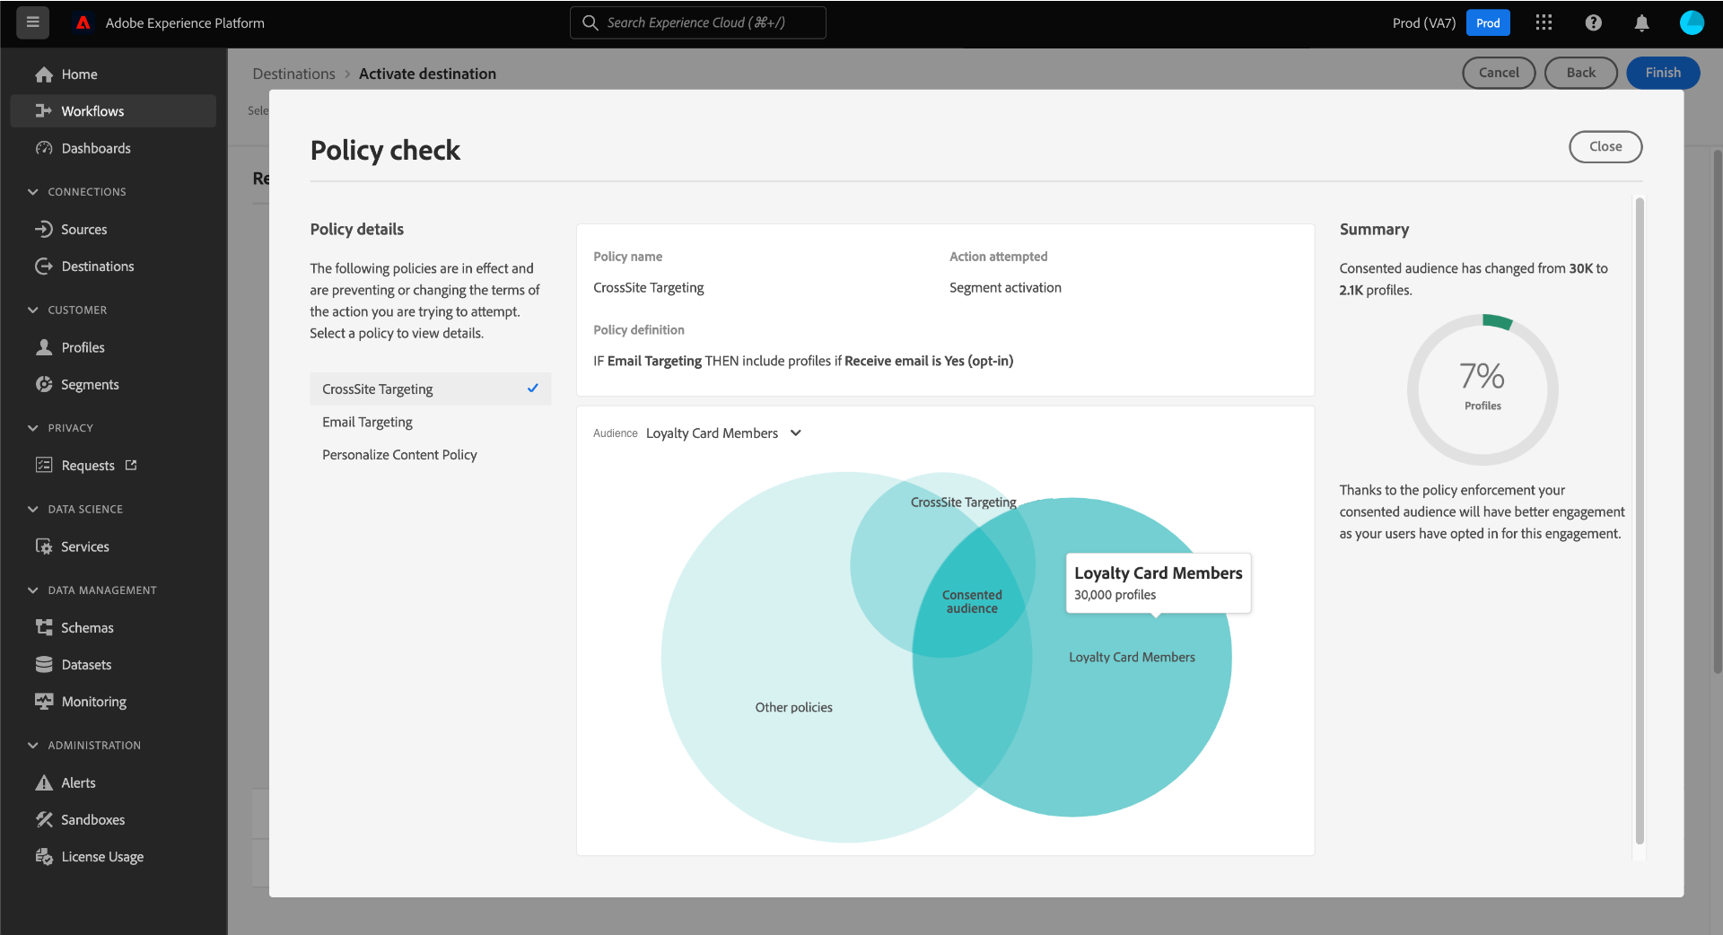Collapse the Data Science section
Screen dimensions: 1723x935
33,510
